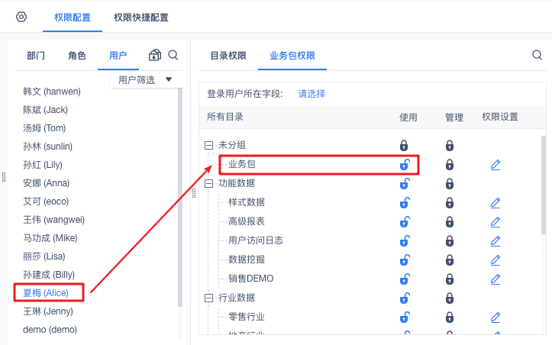Toggle the use lock for 数据挖掘
Viewport: 552px width, 345px height.
(404, 260)
